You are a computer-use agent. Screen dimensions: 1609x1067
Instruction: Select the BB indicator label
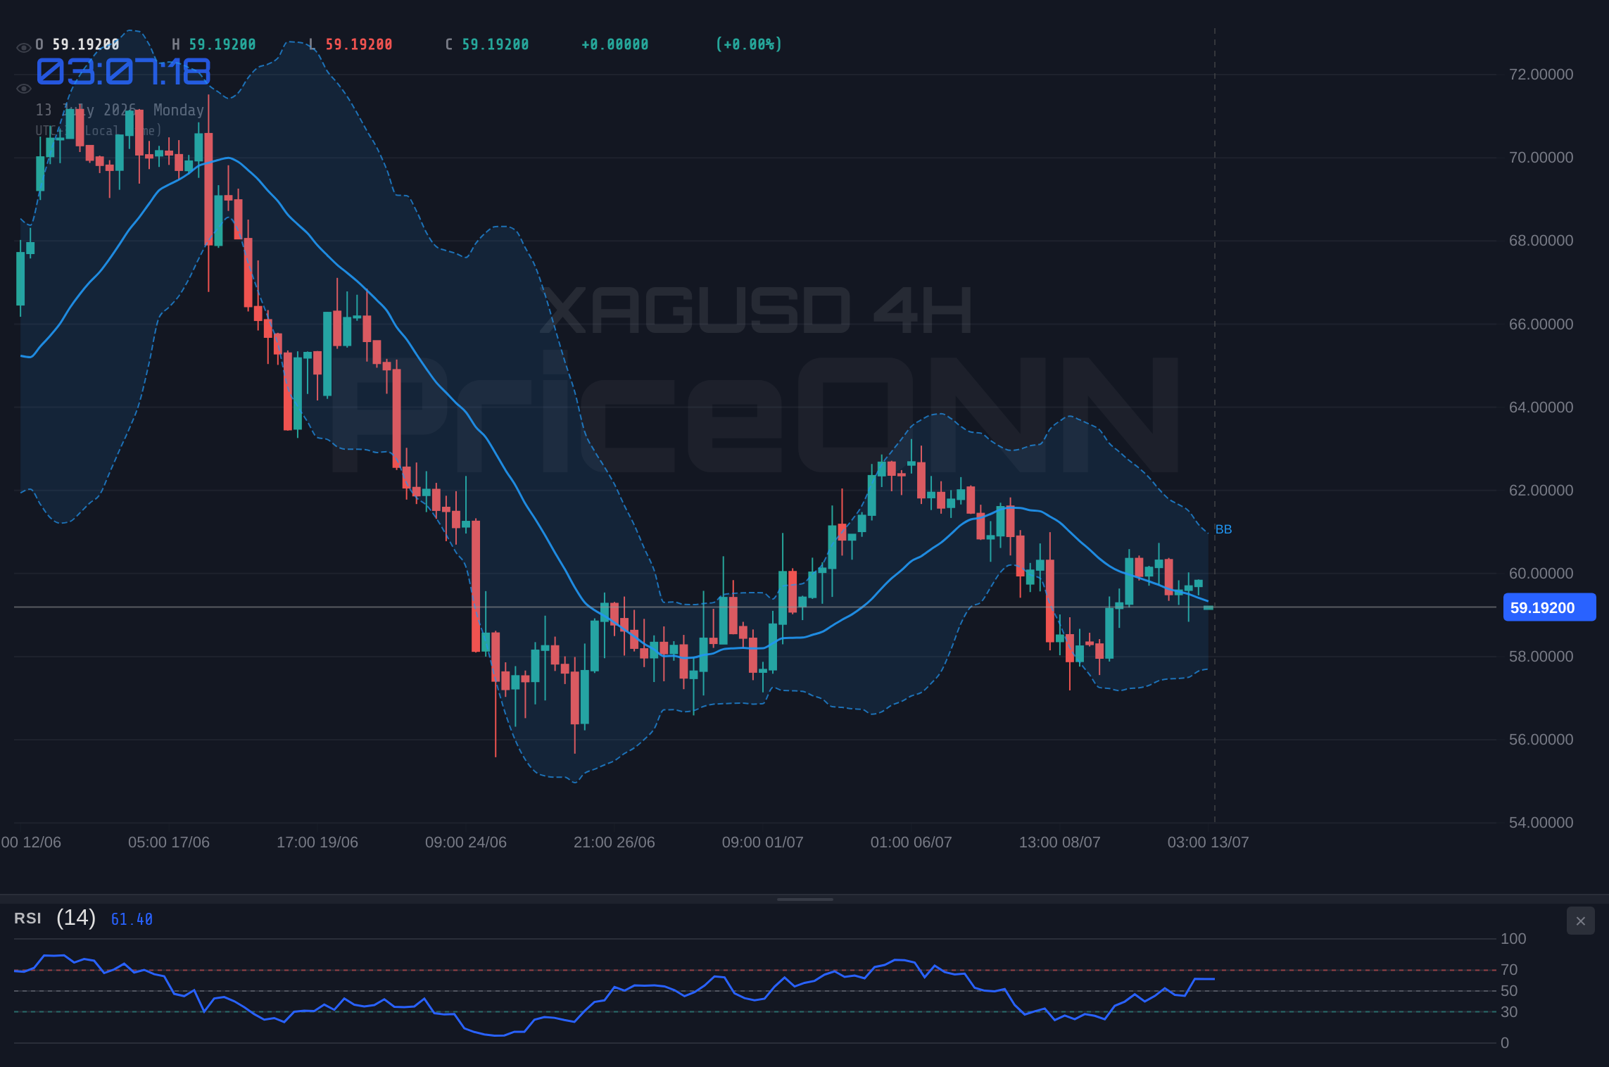[1223, 529]
